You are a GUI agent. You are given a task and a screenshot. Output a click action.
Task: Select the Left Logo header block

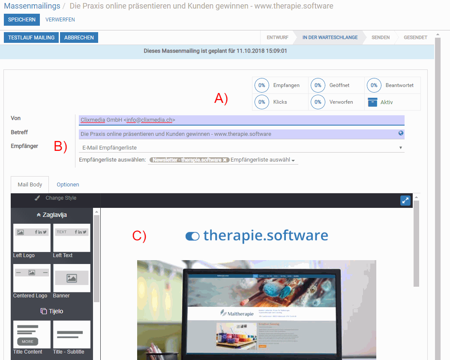click(x=32, y=238)
